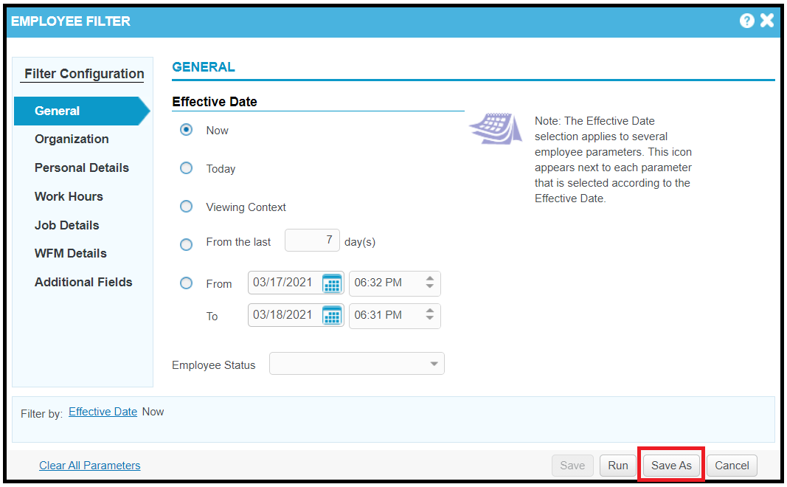Open the WFM Details section
The width and height of the screenshot is (787, 487).
pyautogui.click(x=71, y=253)
